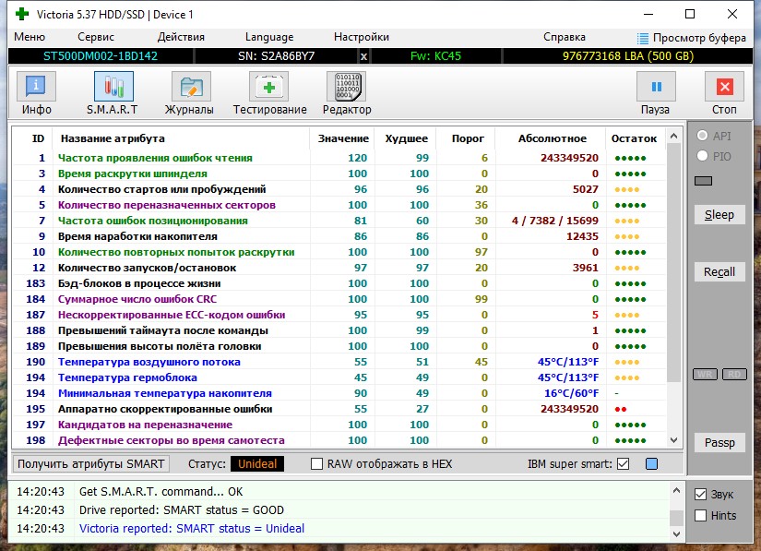Select the API radio button
761x551 pixels.
tap(702, 136)
